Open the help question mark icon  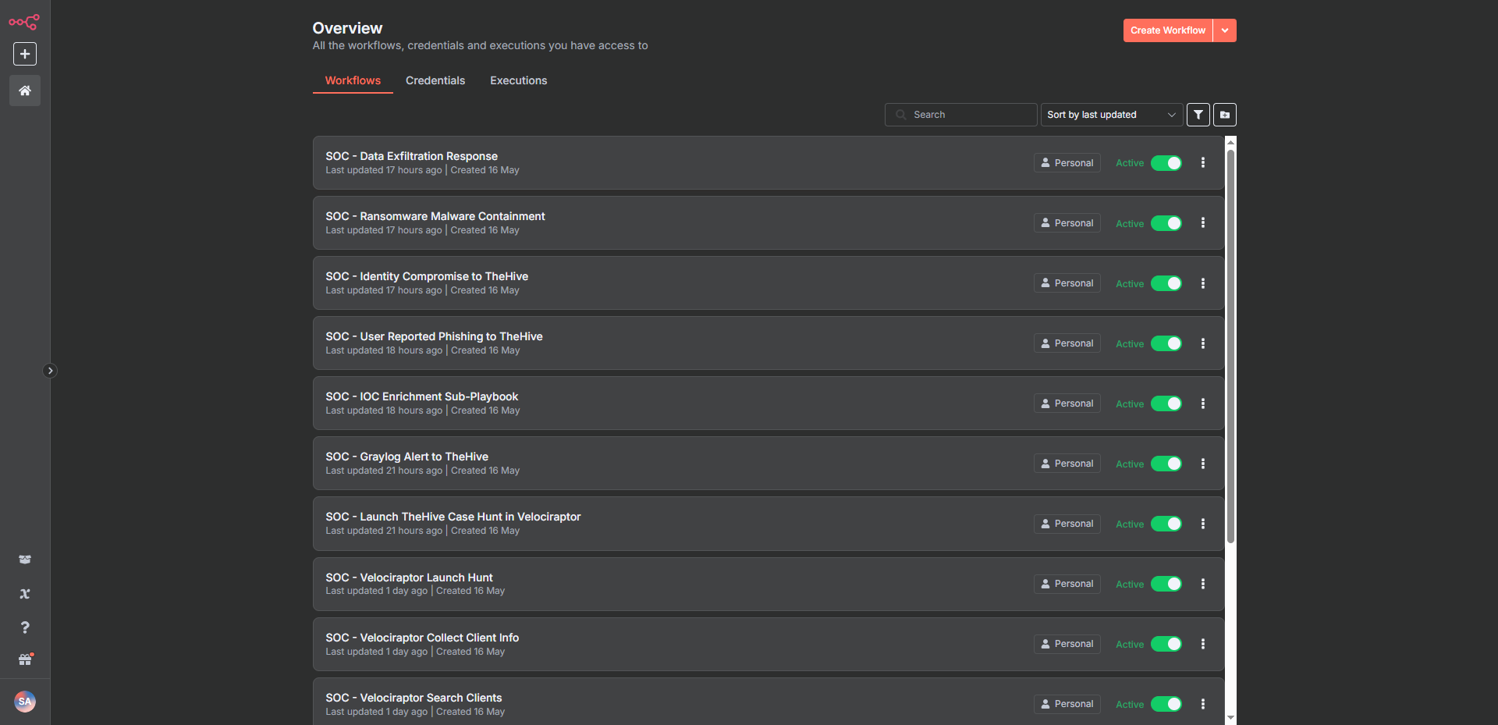pos(25,627)
